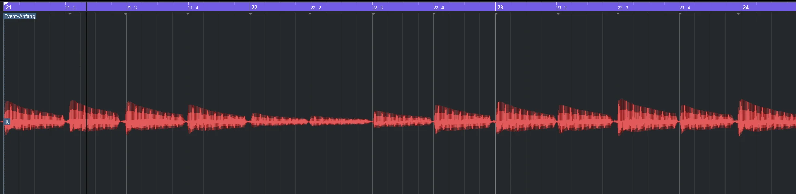Click ruler position 23.2
Image resolution: width=796 pixels, height=194 pixels.
click(x=561, y=8)
